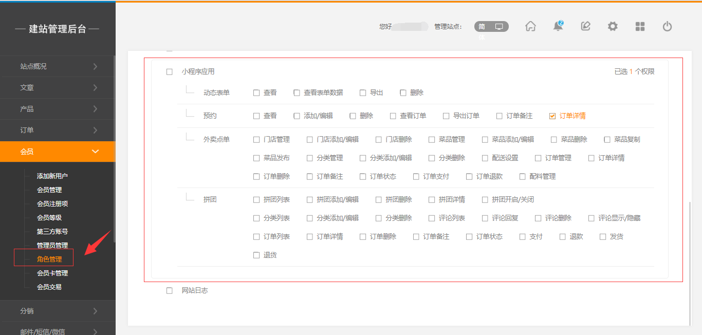This screenshot has height=335, width=702.
Task: Select 会员等级 in the sidebar
Action: (49, 217)
